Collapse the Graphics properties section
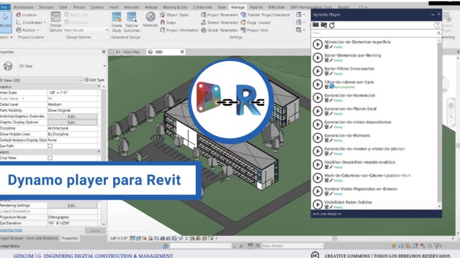This screenshot has height=258, width=460. point(99,87)
